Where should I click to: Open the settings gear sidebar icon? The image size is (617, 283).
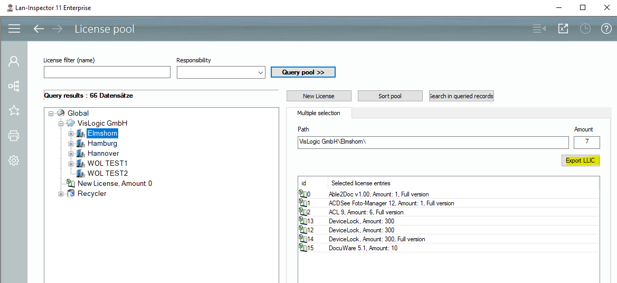pyautogui.click(x=14, y=161)
